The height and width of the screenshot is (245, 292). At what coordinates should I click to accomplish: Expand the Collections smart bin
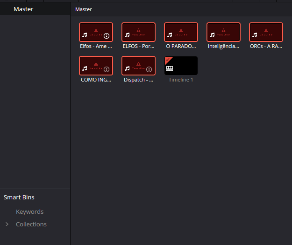7,224
